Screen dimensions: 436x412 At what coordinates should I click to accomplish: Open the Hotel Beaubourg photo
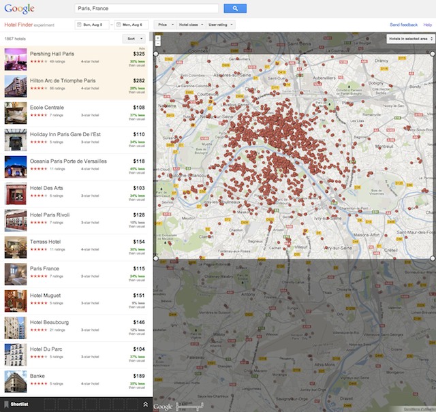[16, 328]
